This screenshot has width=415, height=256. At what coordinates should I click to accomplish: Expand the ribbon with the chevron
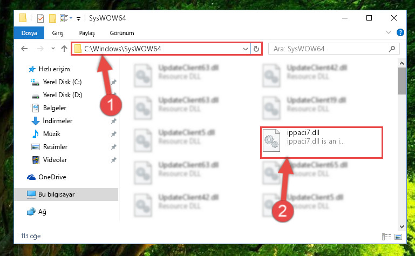(388, 32)
